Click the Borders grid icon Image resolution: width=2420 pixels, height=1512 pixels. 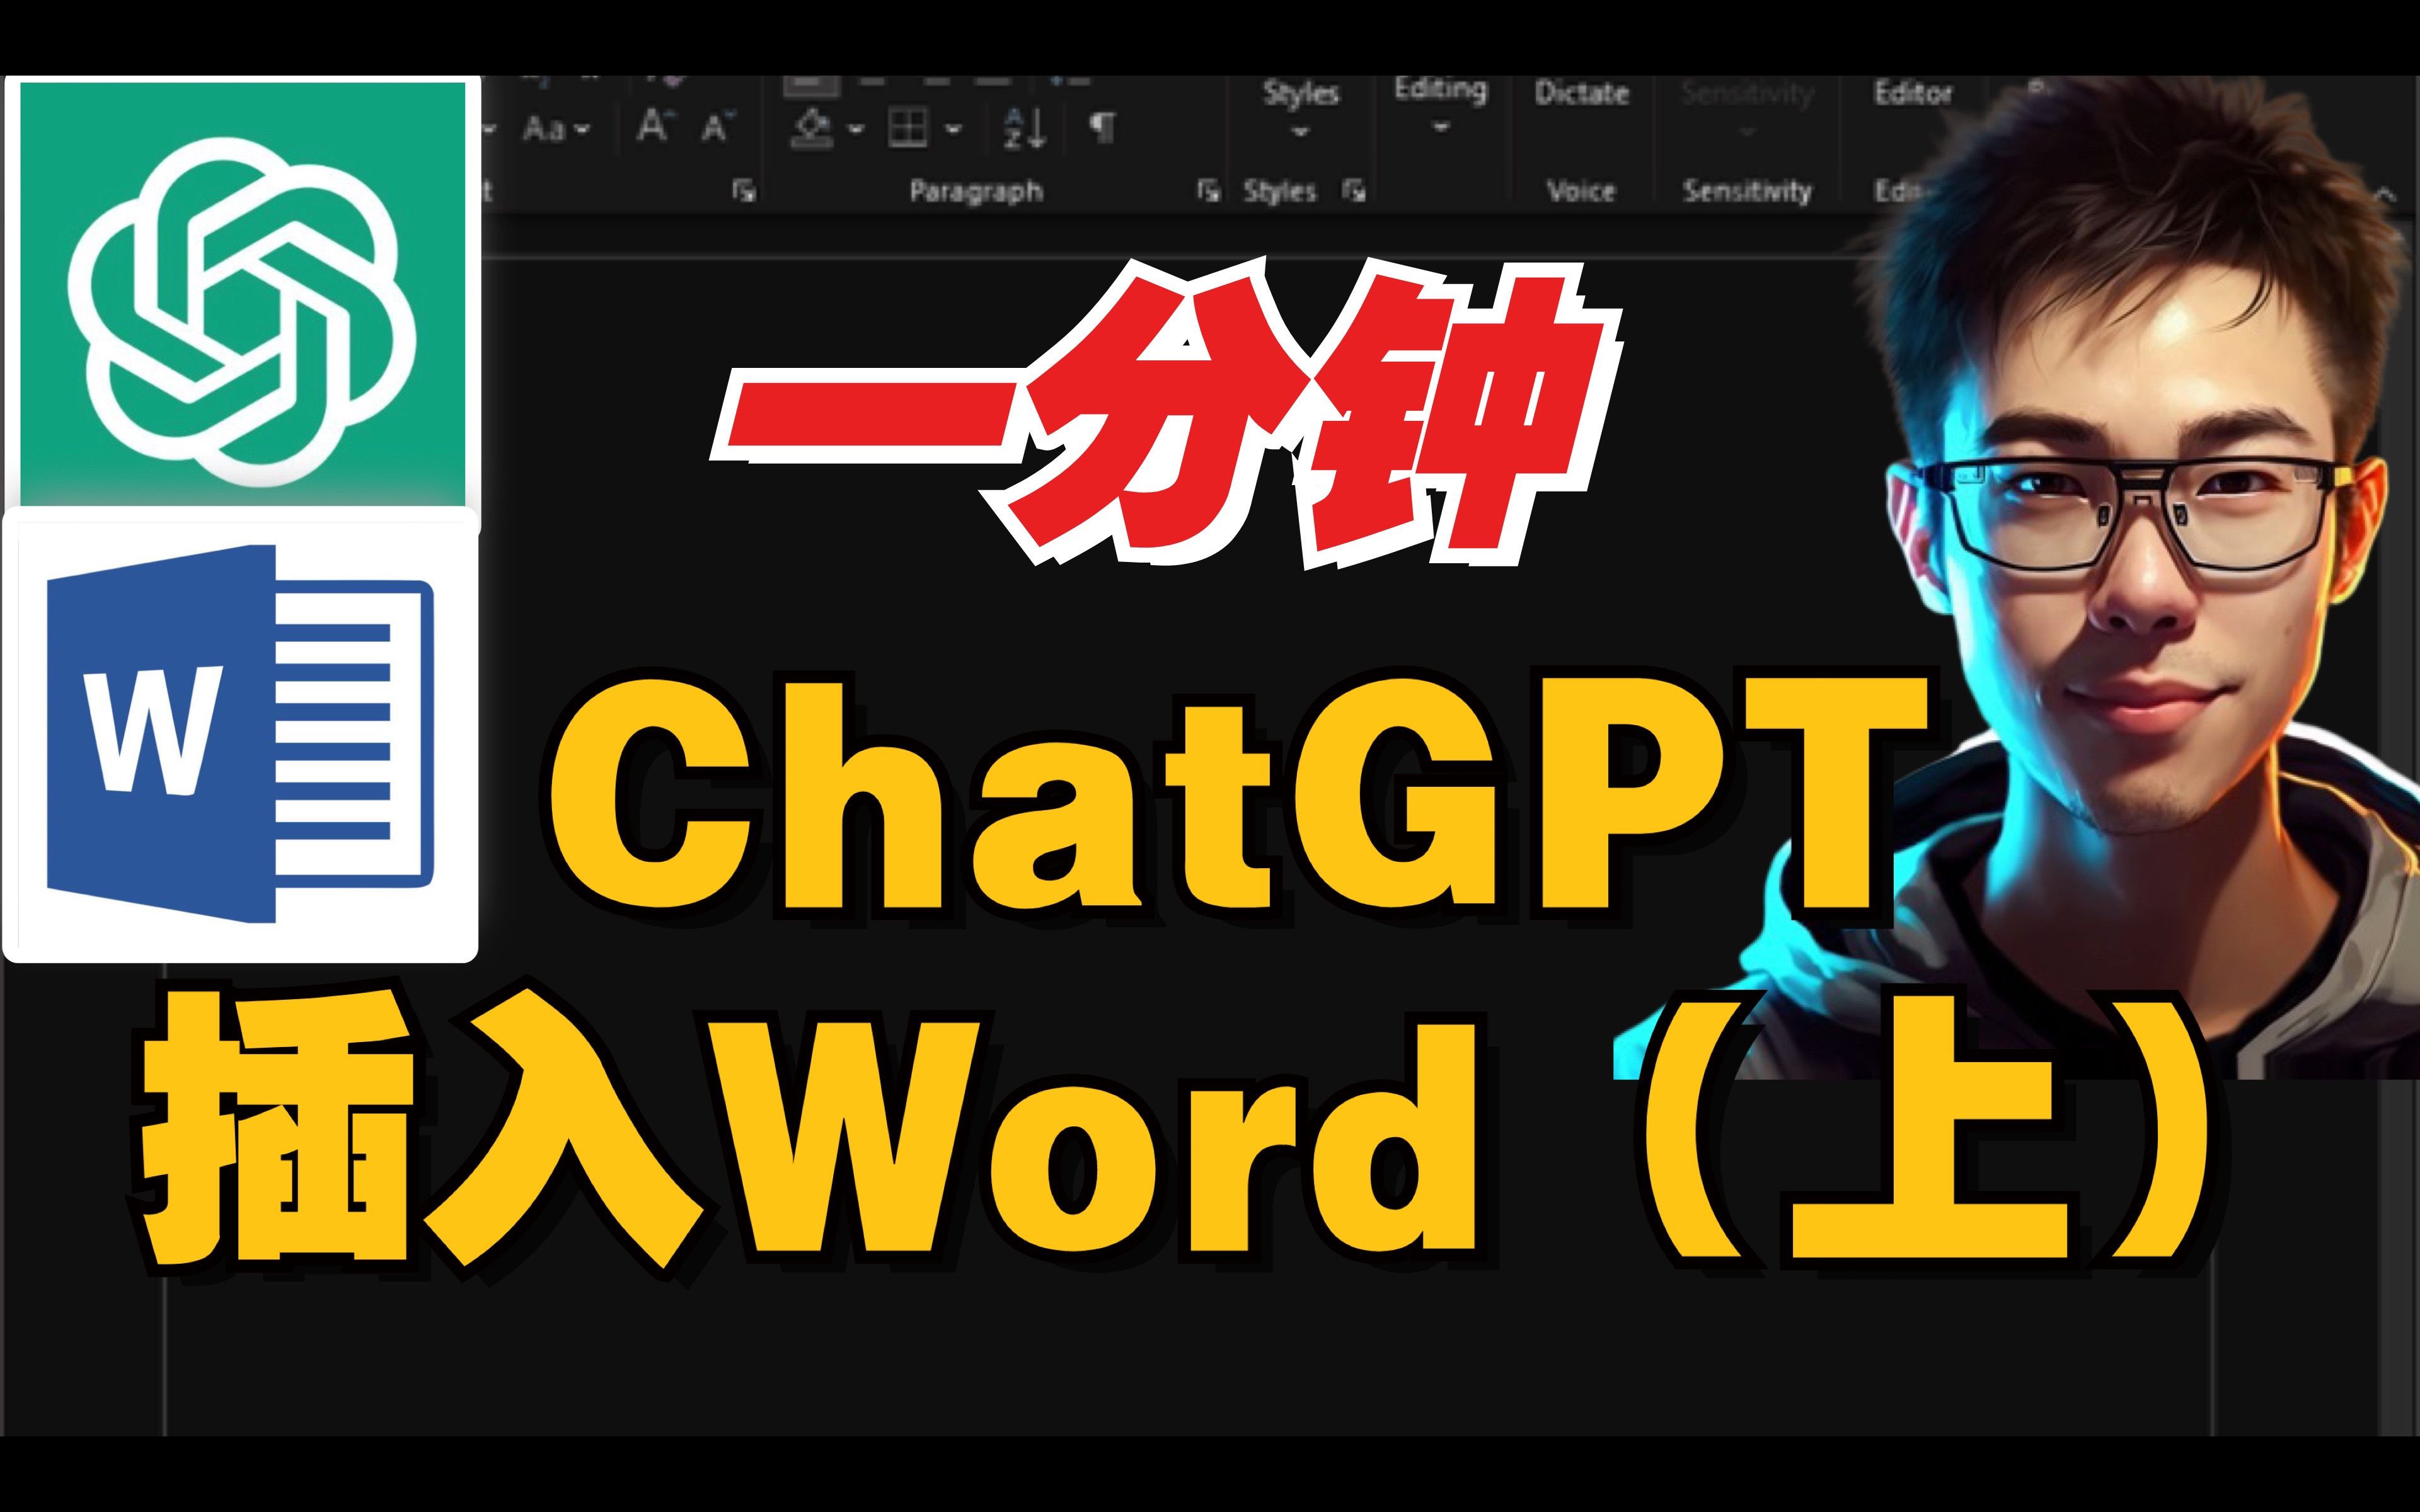click(x=908, y=127)
